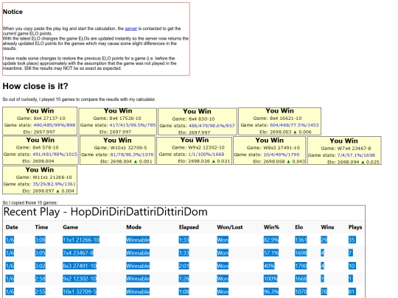398x298 pixels.
Task: Click elapsed '1:08' in the table
Action: pos(184,291)
